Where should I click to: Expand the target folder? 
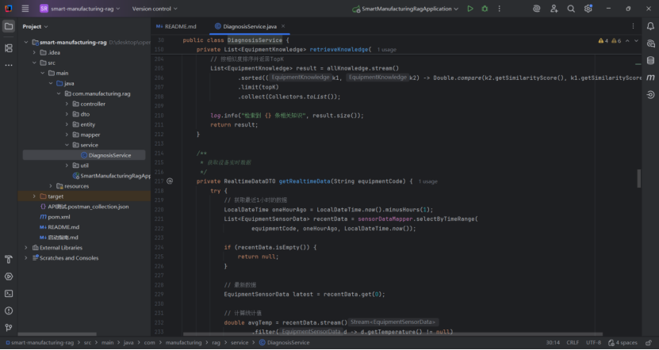click(x=34, y=196)
